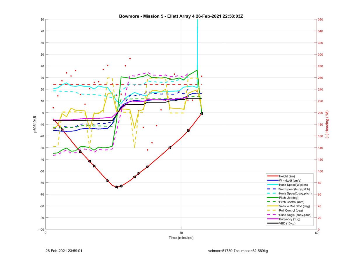
Task: Click legend label 'Roll Control (deg)'
Action: [291, 210]
